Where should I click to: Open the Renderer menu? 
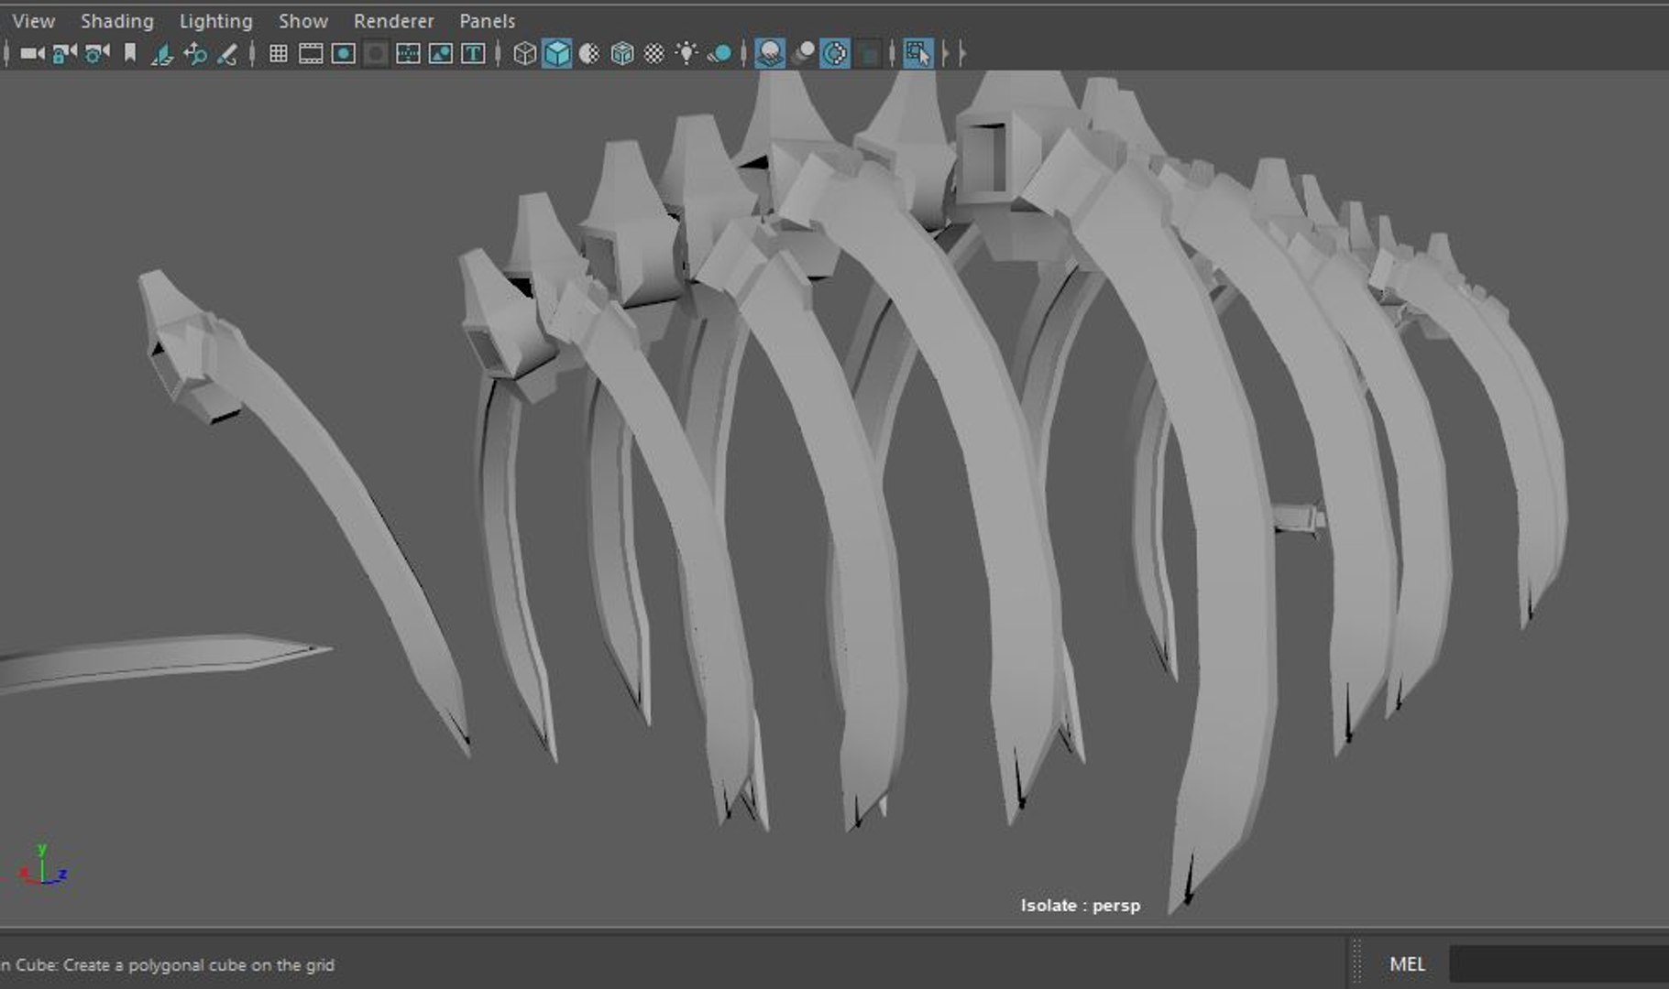pyautogui.click(x=394, y=20)
